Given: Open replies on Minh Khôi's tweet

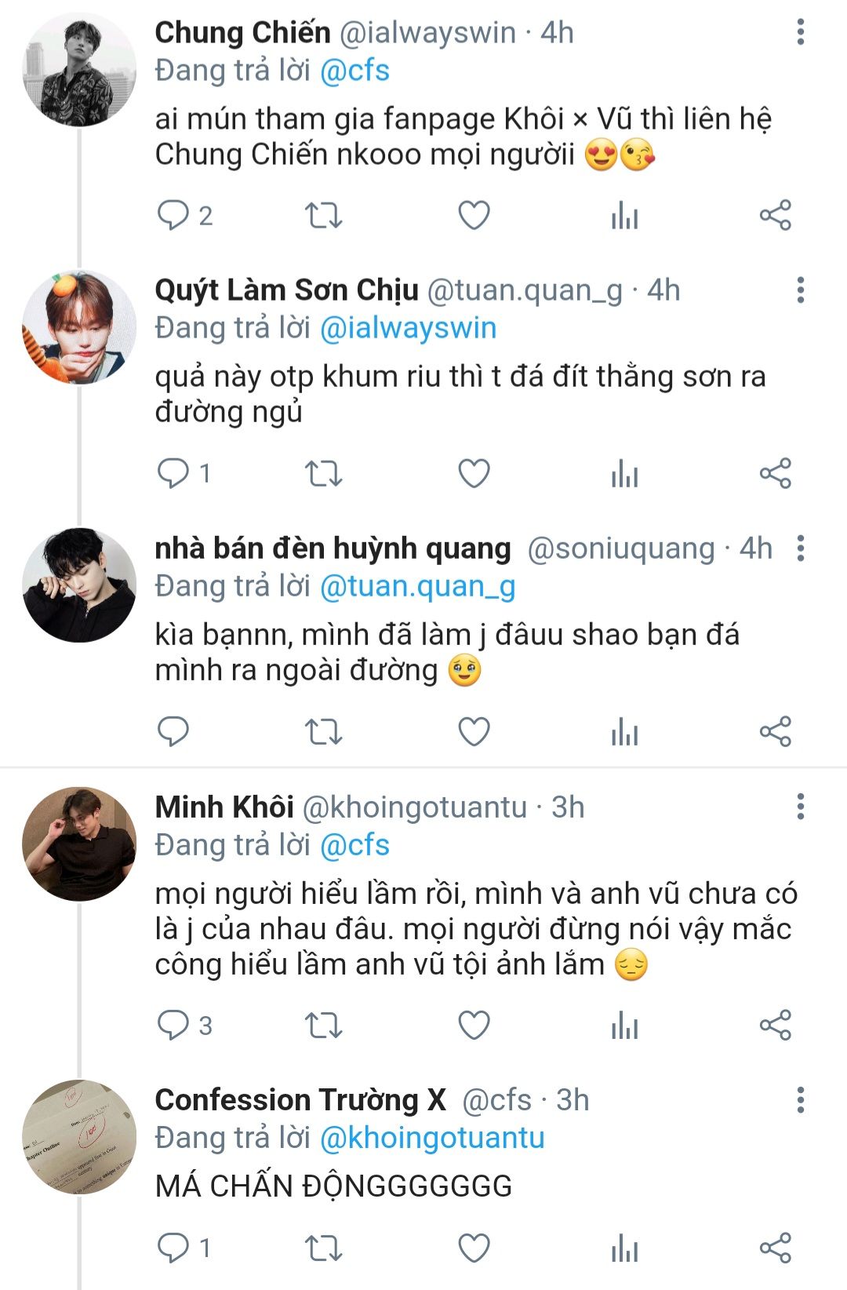Looking at the screenshot, I should click(173, 1025).
